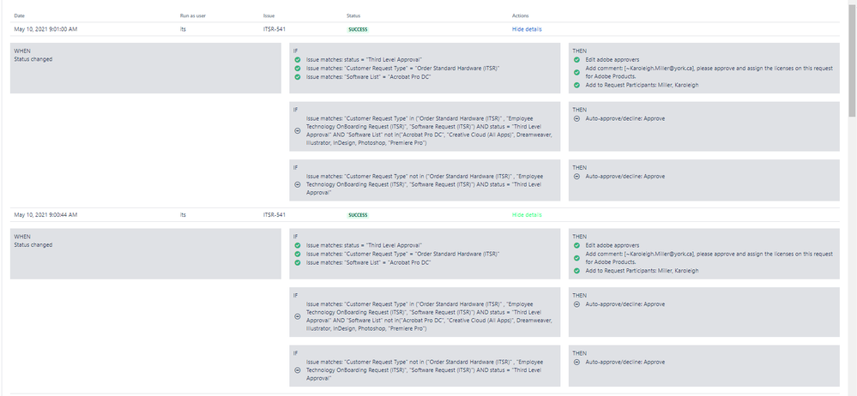Select the date May 10, 2021 9:00:44 AM

click(45, 215)
